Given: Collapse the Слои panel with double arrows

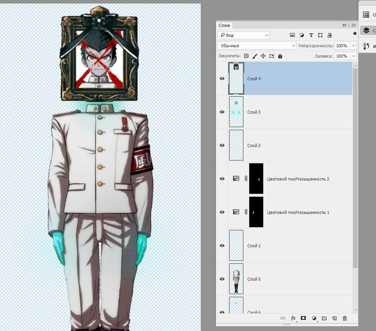Looking at the screenshot, I should (344, 25).
